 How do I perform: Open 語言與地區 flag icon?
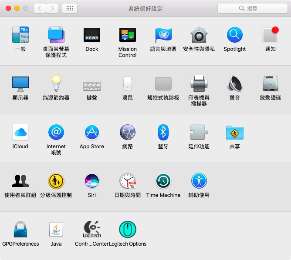(163, 35)
